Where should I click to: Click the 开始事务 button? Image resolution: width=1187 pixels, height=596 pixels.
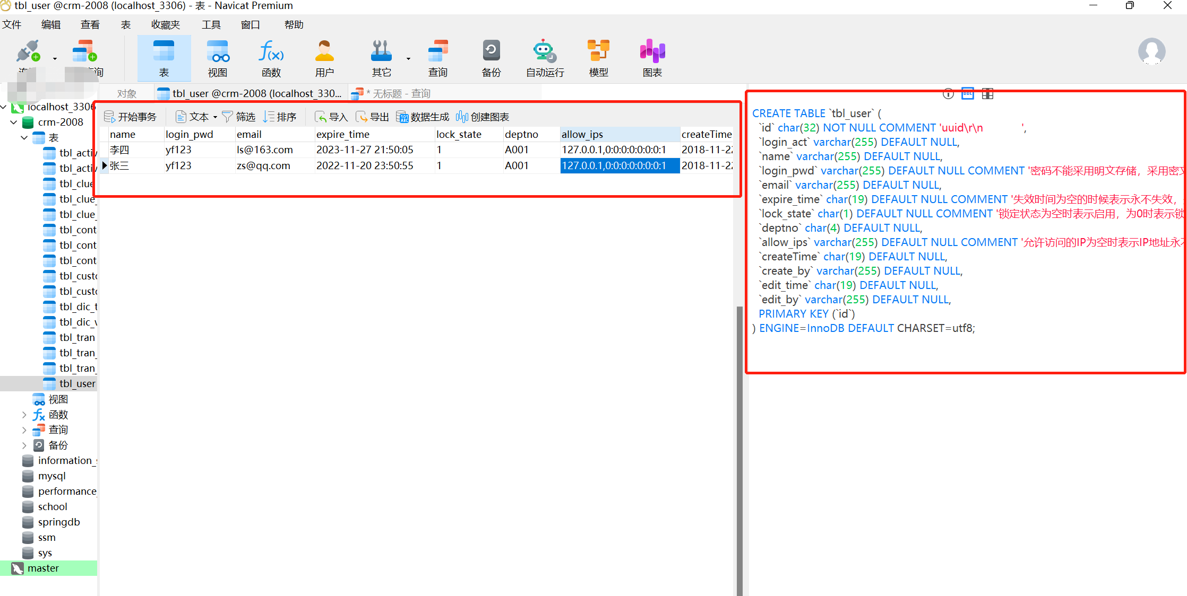pos(131,117)
